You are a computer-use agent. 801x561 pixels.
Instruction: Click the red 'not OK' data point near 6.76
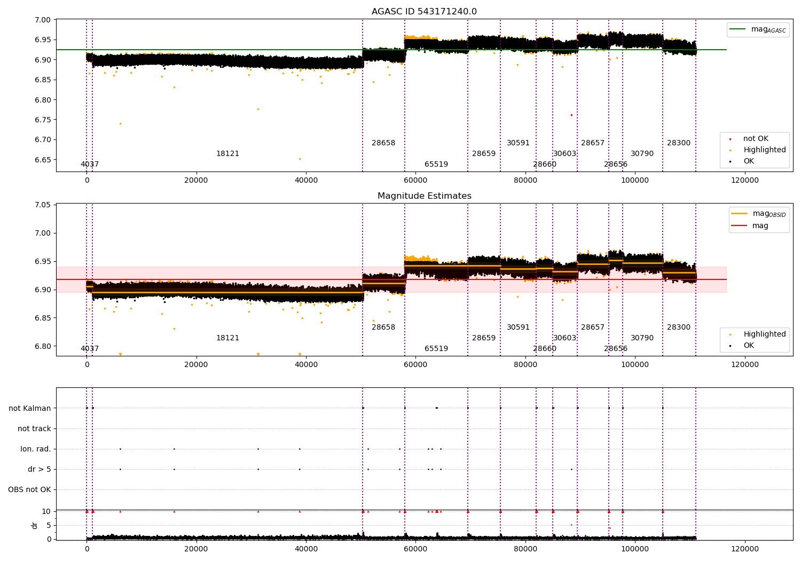tap(571, 115)
